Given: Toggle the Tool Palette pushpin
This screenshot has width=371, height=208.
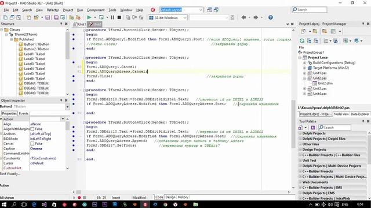Looking at the screenshot, I should 363,121.
